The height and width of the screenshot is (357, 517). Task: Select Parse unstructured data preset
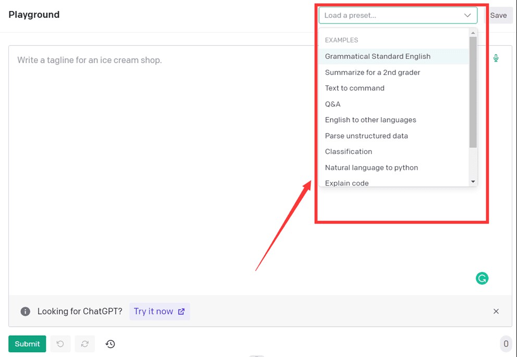366,136
